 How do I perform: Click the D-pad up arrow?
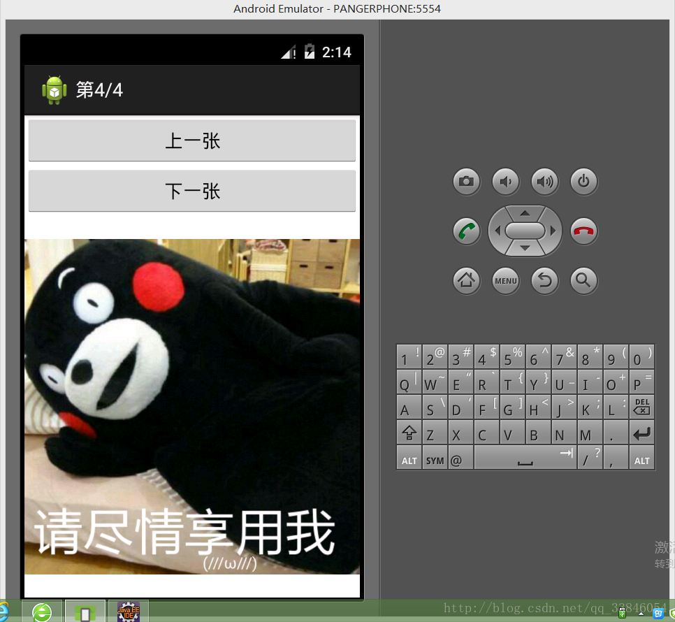pos(525,213)
